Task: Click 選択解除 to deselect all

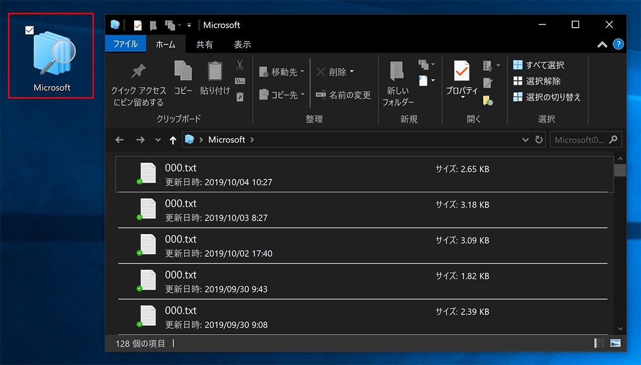Action: [x=537, y=81]
